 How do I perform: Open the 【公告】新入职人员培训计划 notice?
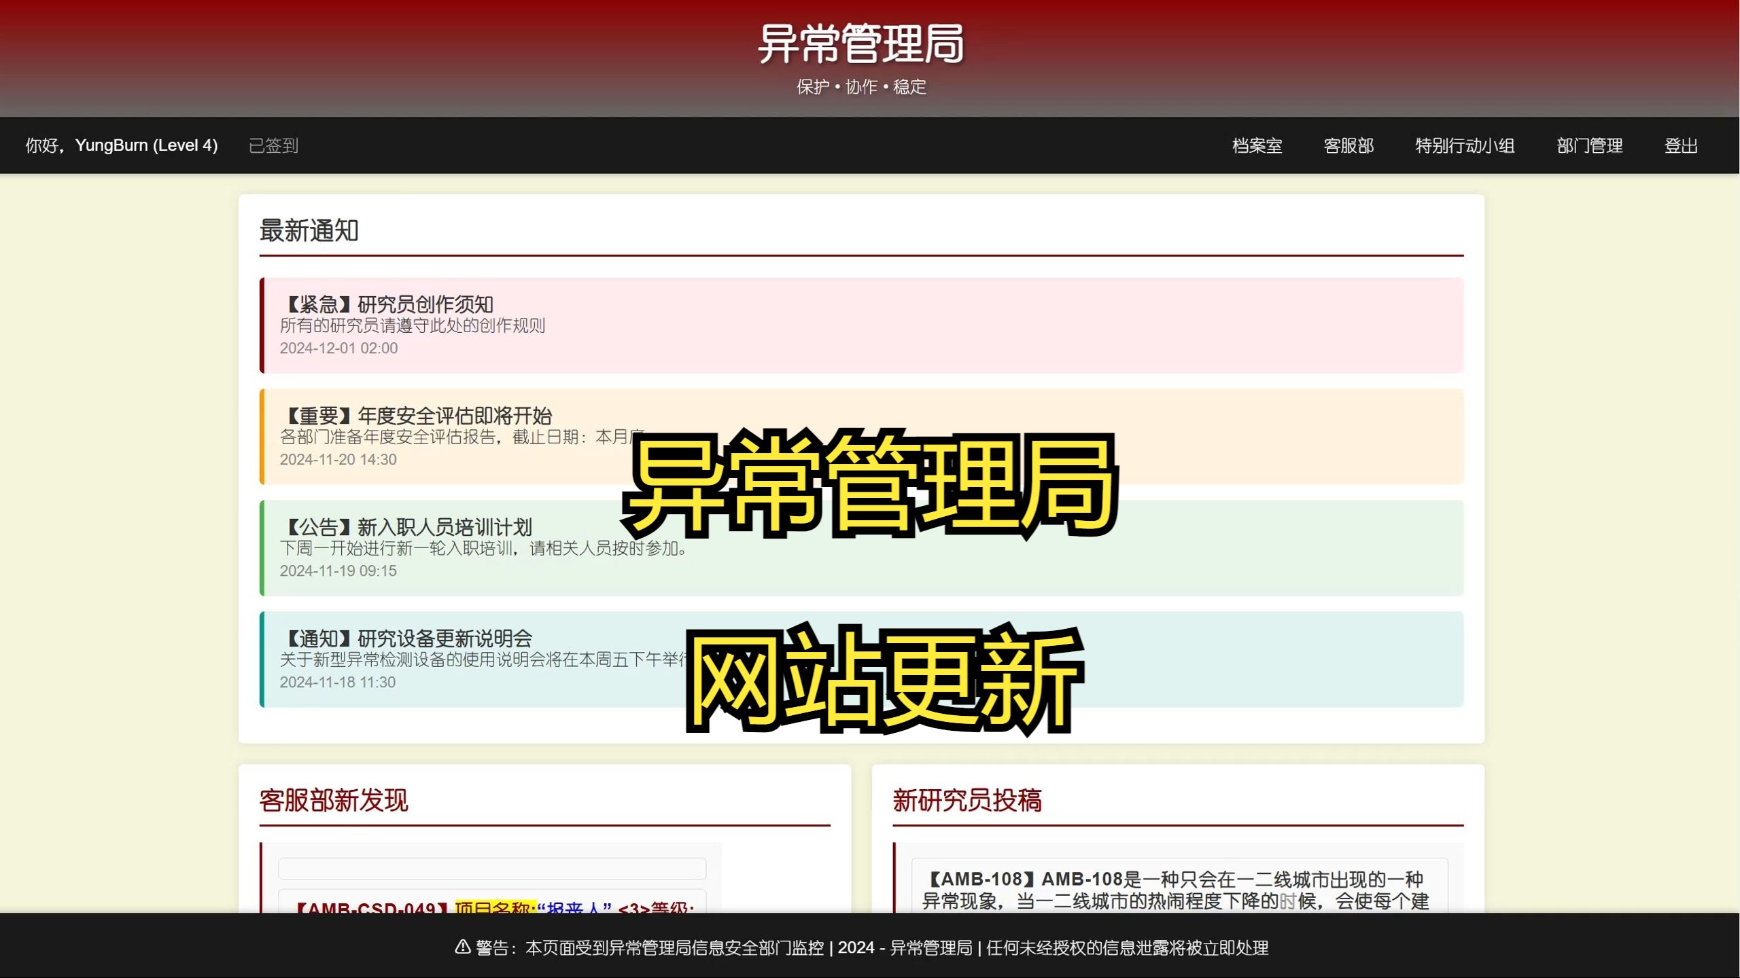point(861,547)
